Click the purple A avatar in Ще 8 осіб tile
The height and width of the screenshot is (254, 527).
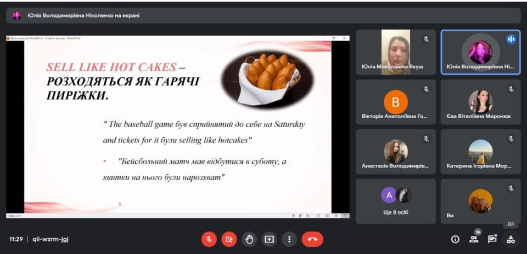pos(389,195)
